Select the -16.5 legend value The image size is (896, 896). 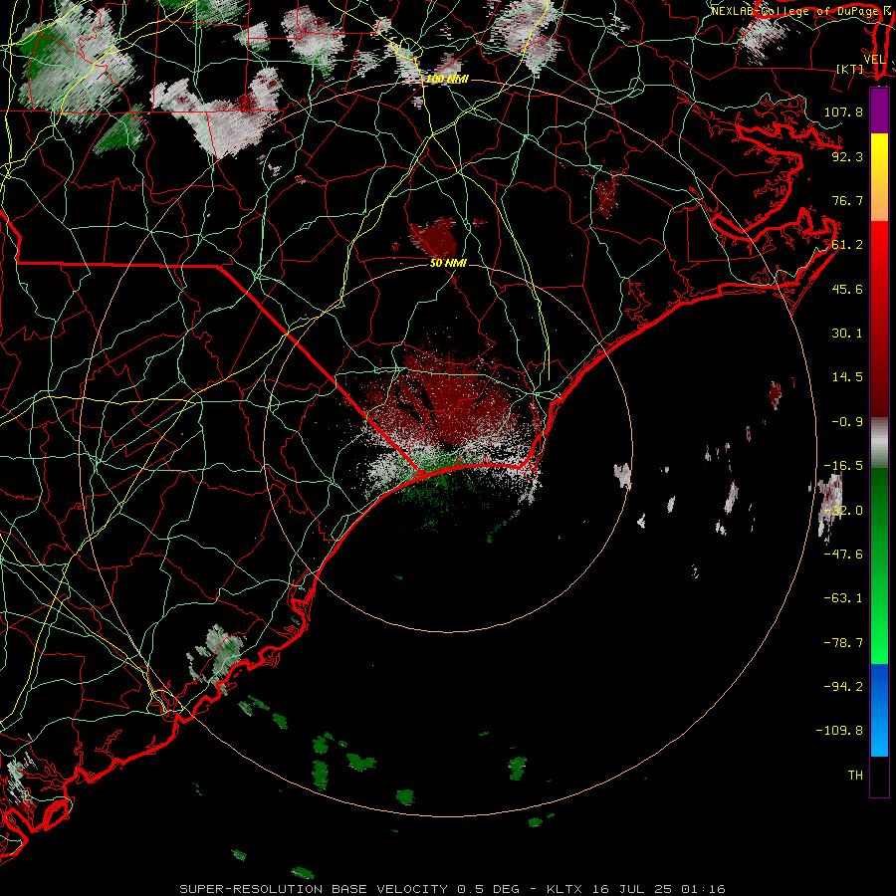843,466
